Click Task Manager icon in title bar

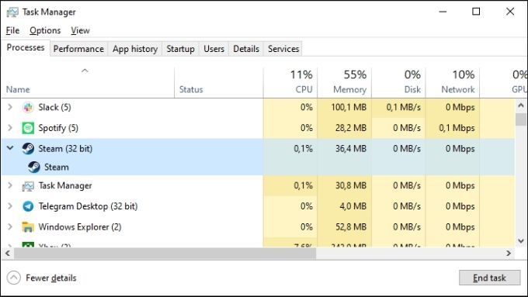click(x=12, y=12)
